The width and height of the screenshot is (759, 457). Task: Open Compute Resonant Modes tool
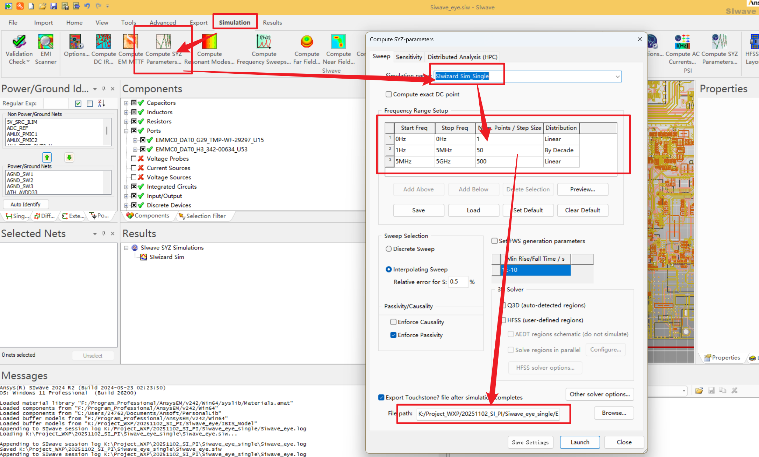pos(209,42)
